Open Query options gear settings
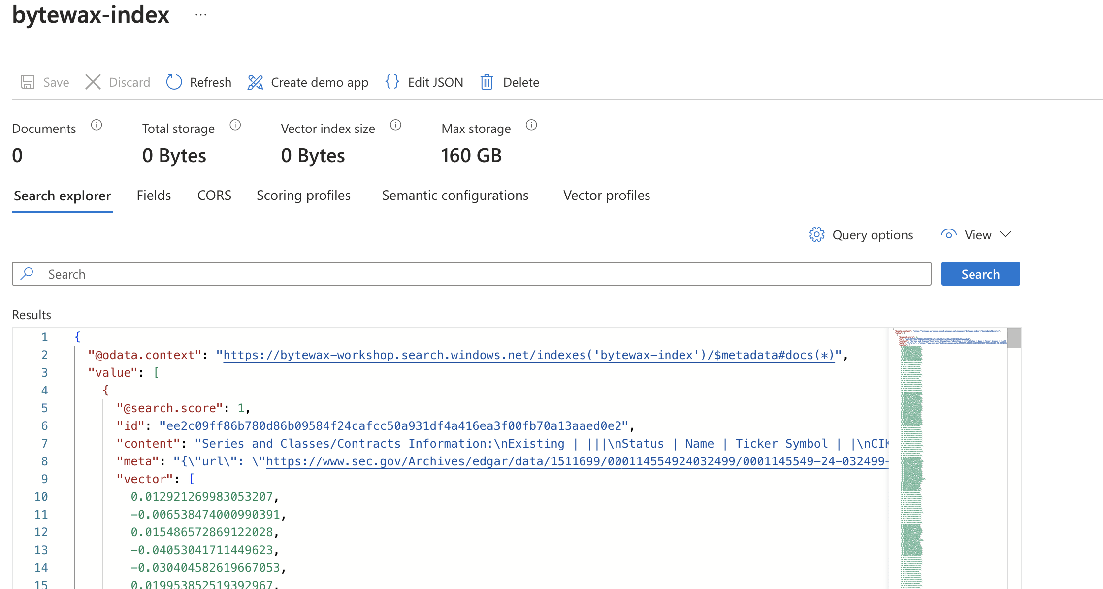This screenshot has height=589, width=1103. pyautogui.click(x=817, y=235)
